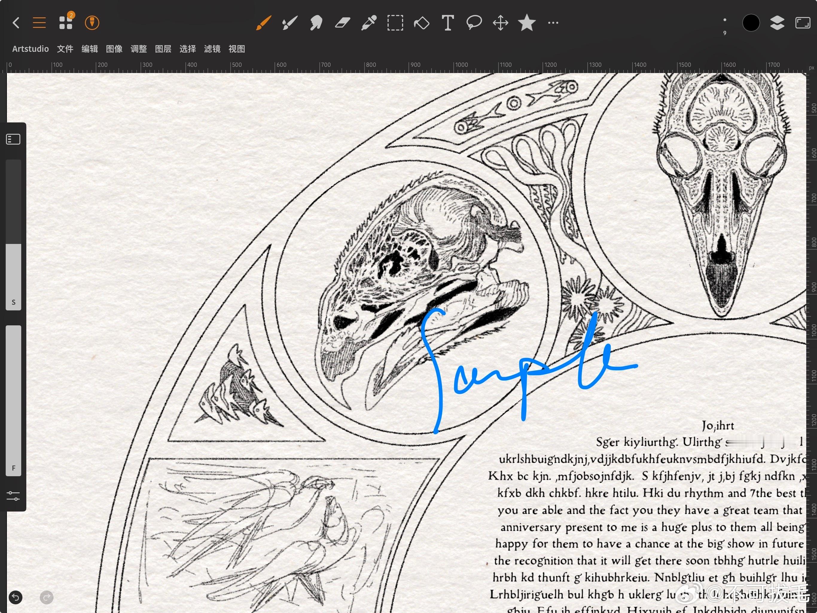Select the Move transform tool
Viewport: 817px width, 613px height.
coord(501,23)
